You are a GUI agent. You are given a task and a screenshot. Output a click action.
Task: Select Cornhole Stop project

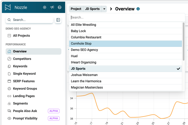125,44
